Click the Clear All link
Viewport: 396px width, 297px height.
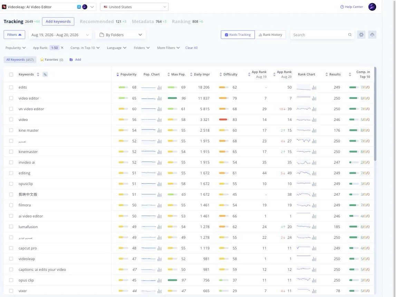pos(191,48)
